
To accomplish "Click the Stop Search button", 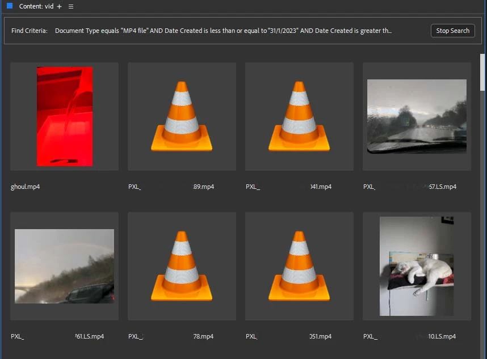I will 452,31.
